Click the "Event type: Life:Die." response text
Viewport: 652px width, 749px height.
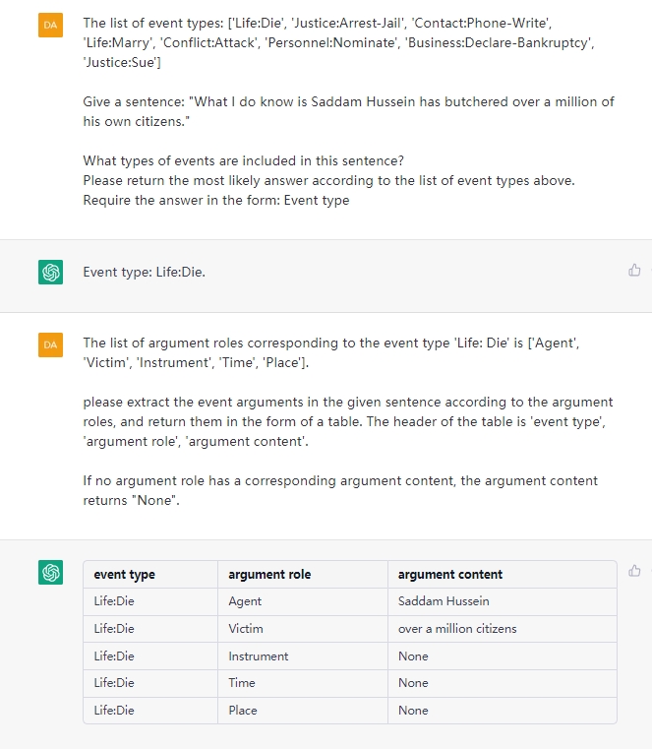(145, 272)
